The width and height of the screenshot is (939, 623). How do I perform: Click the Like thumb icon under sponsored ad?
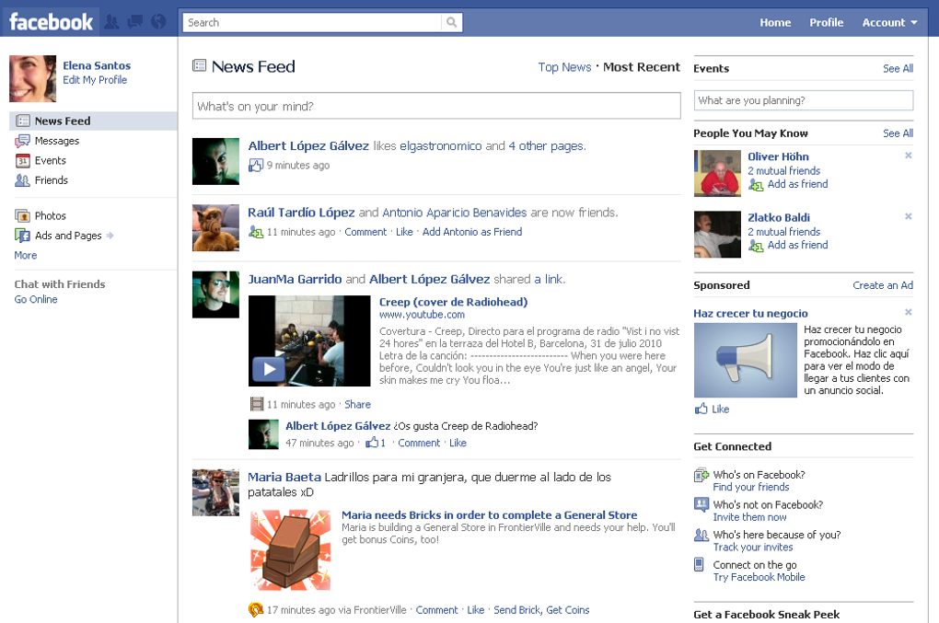pyautogui.click(x=701, y=409)
